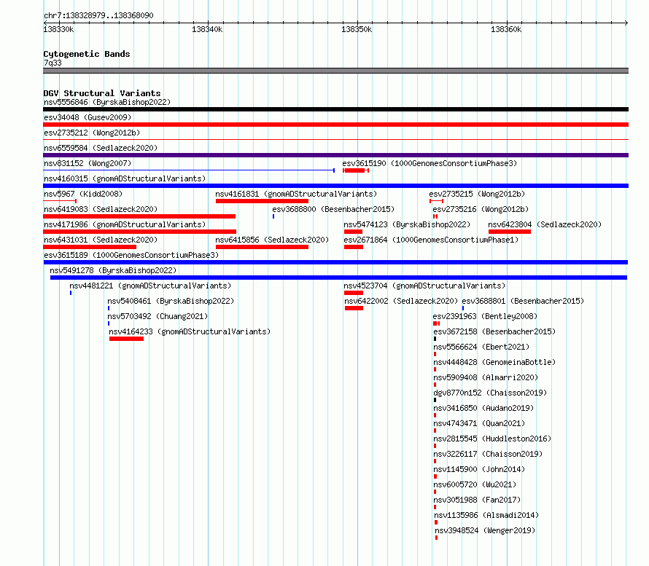Open nsv3051988 (Fan2017) label
The width and height of the screenshot is (649, 566).
click(x=477, y=500)
